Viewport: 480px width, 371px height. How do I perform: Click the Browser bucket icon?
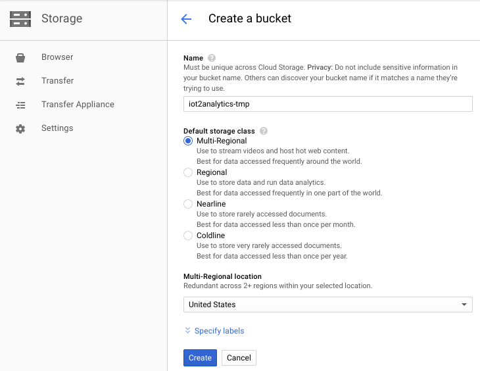pyautogui.click(x=20, y=57)
